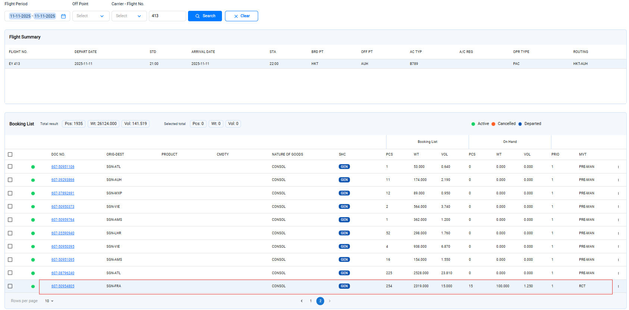Screen dimensions: 629x310
Task: Select the checkbox for SGN-FRA booking row
Action: pyautogui.click(x=10, y=286)
